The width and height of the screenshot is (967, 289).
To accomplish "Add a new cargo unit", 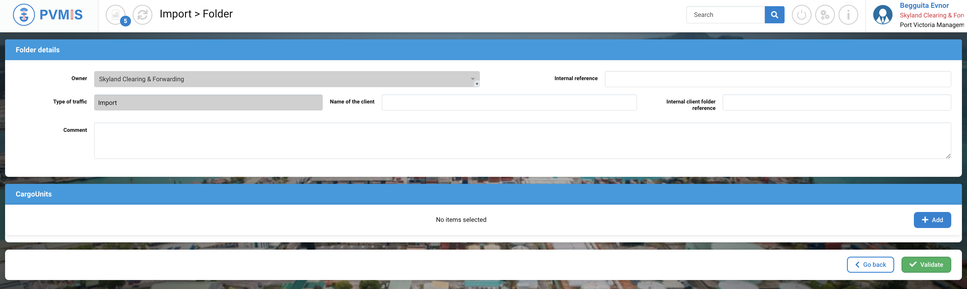I will click(x=932, y=220).
